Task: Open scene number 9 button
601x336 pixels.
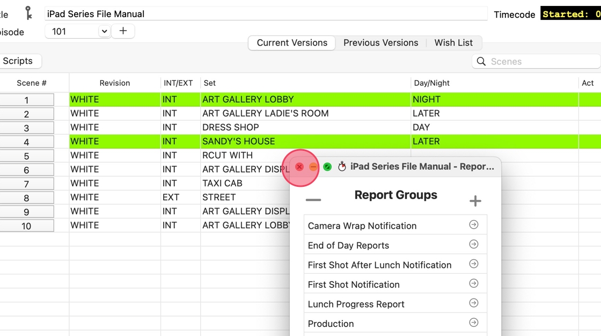Action: coord(26,211)
